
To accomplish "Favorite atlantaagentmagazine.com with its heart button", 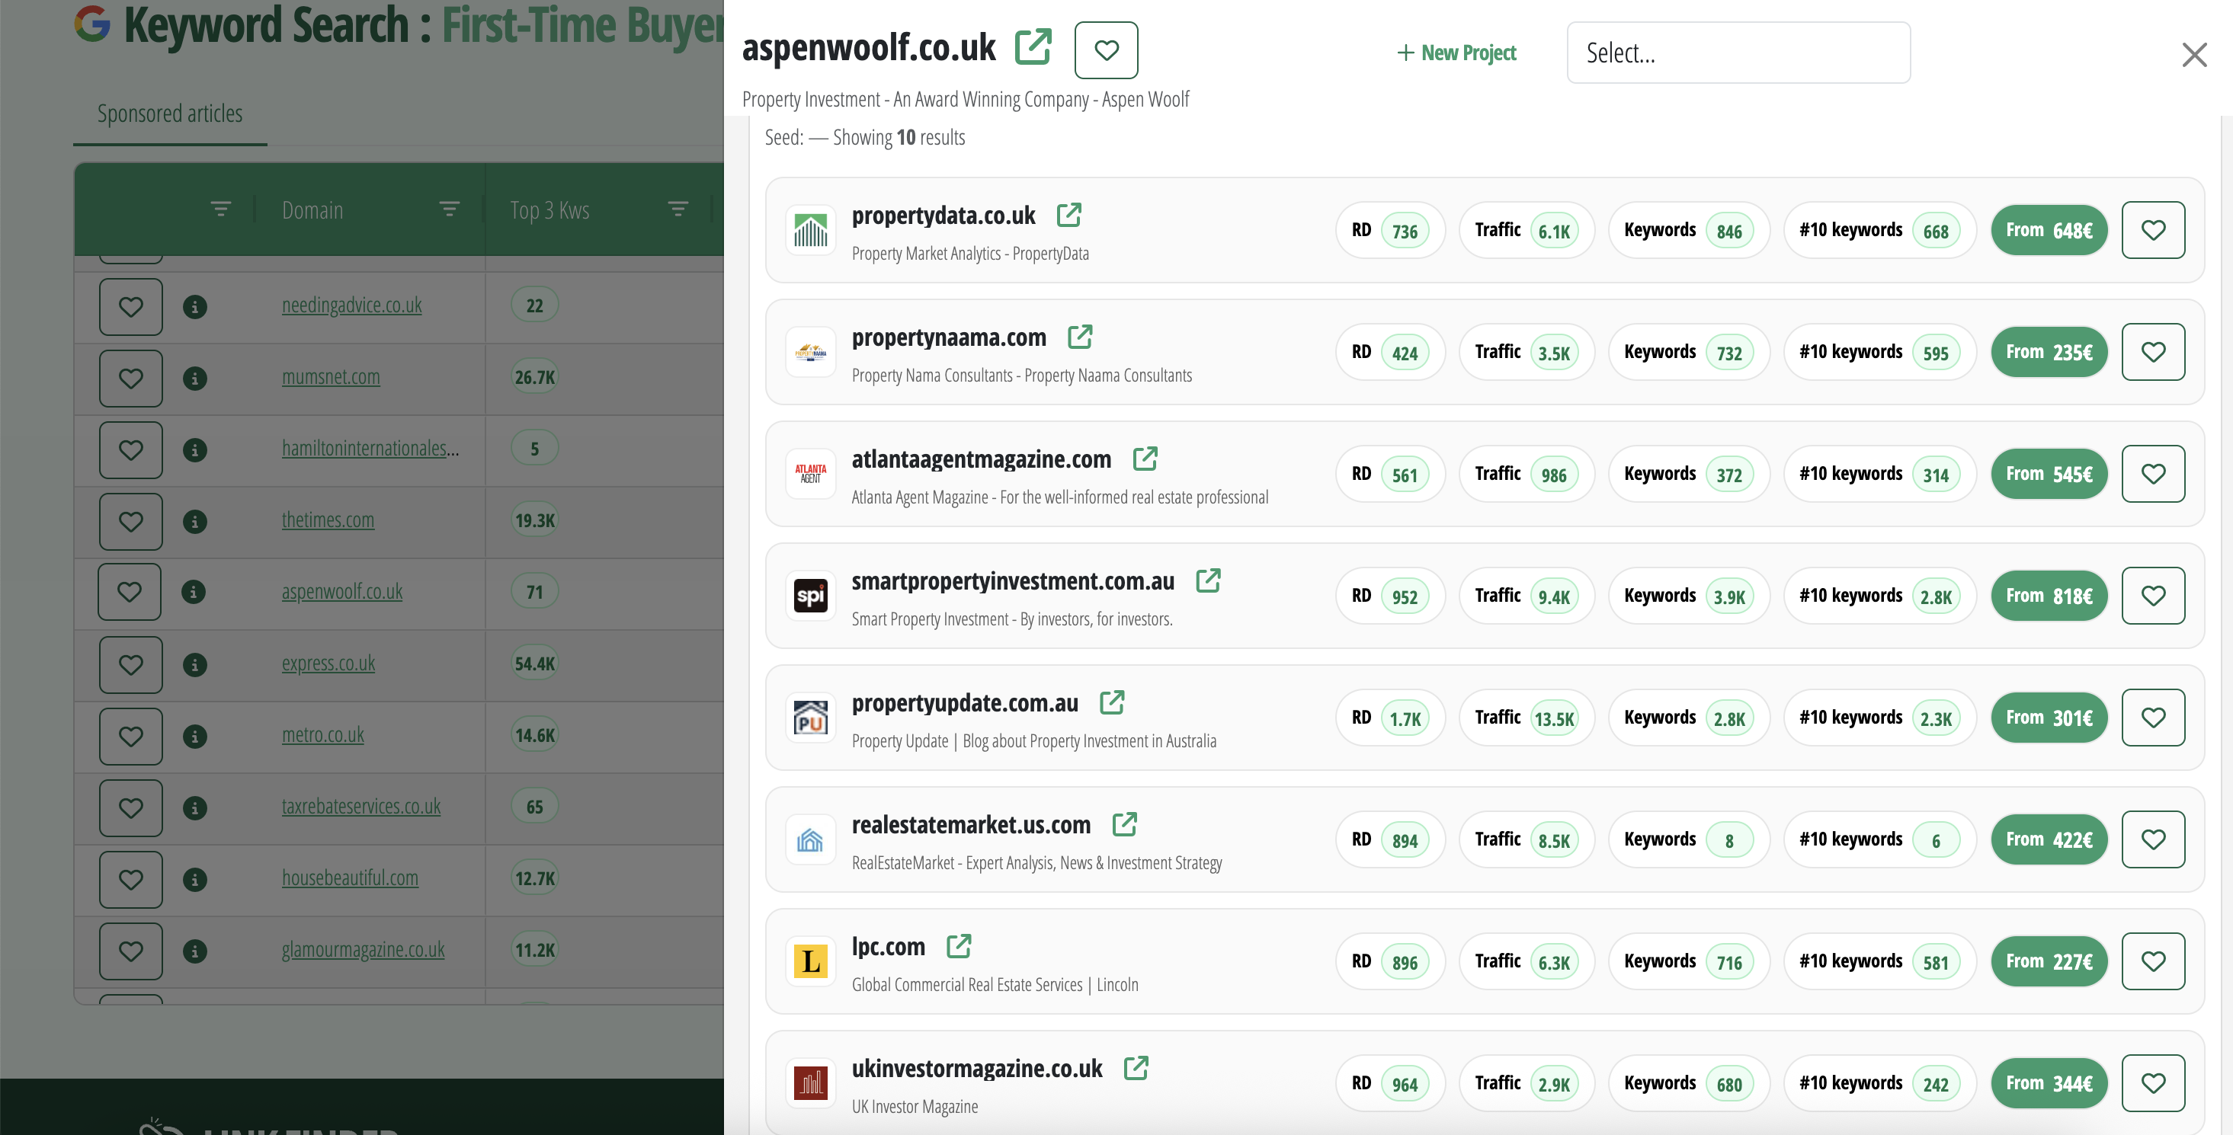I will click(2153, 474).
